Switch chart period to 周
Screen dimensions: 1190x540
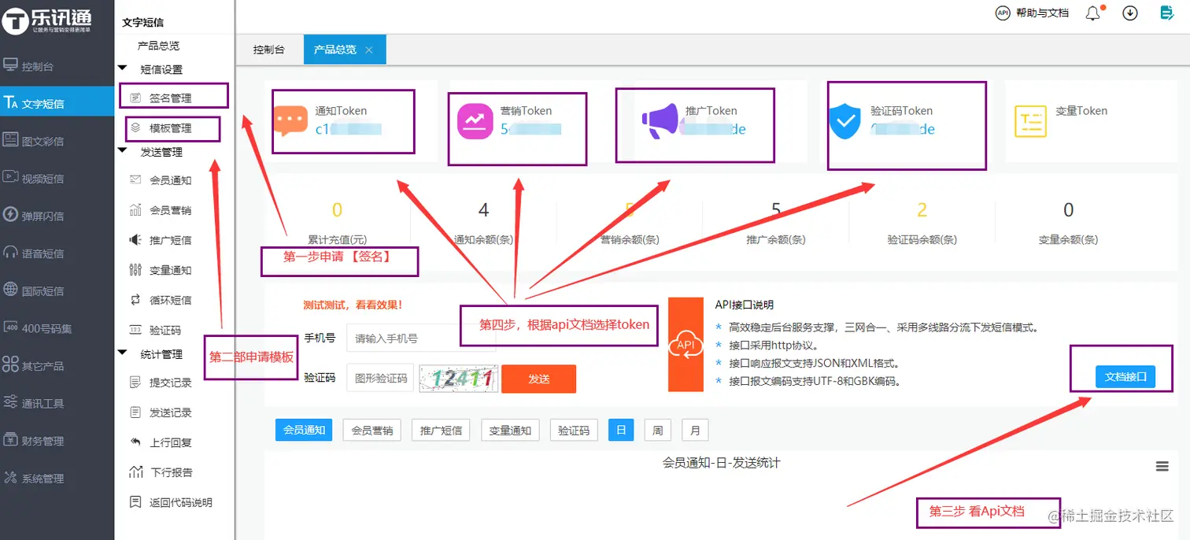pyautogui.click(x=657, y=430)
